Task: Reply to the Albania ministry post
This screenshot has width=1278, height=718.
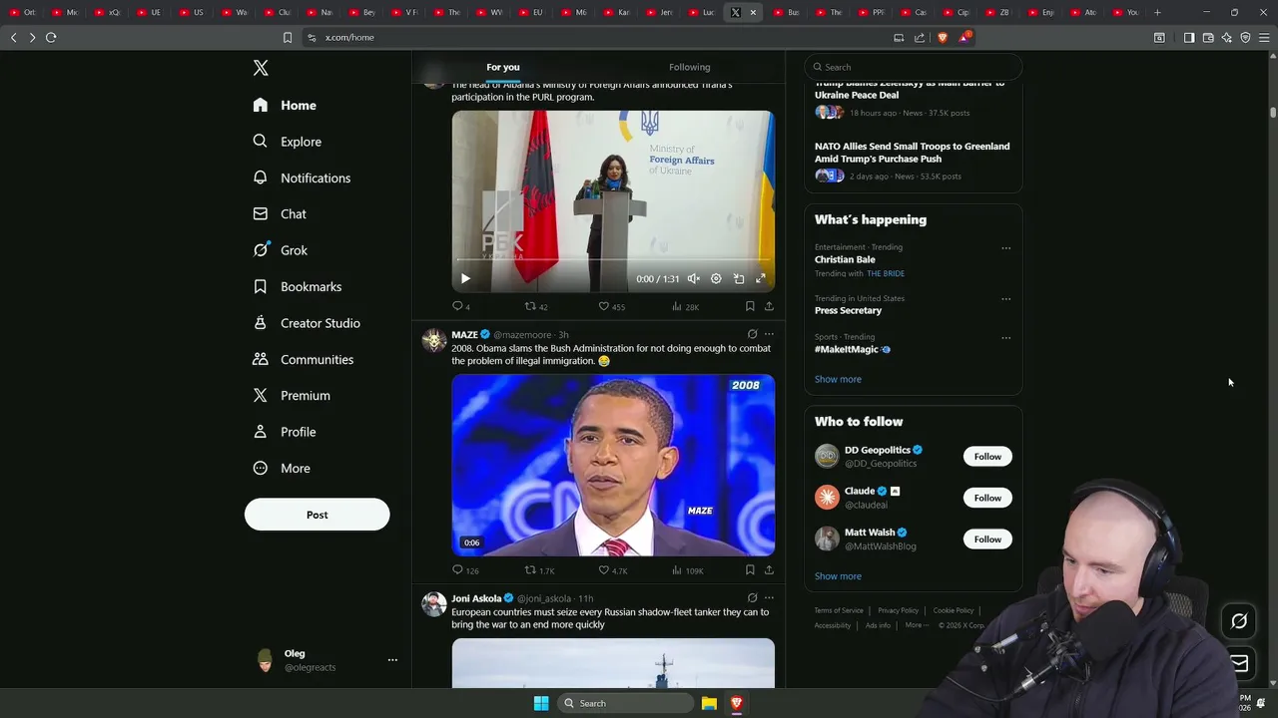Action: click(x=461, y=306)
